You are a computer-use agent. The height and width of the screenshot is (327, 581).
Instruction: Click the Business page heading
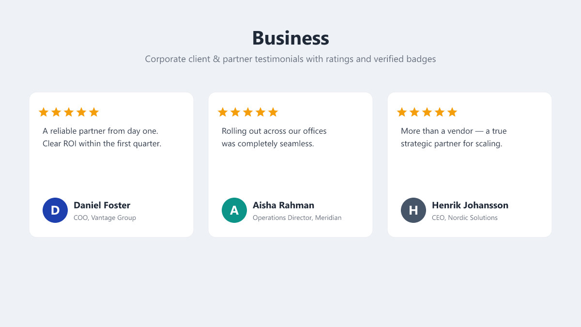(290, 38)
